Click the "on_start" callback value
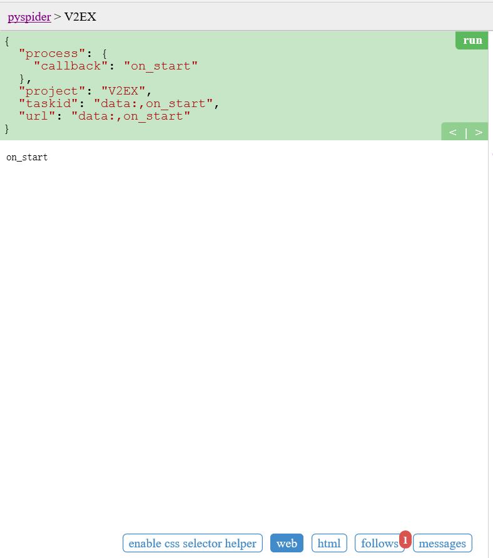Viewport: 493px width, 558px height. (x=161, y=65)
